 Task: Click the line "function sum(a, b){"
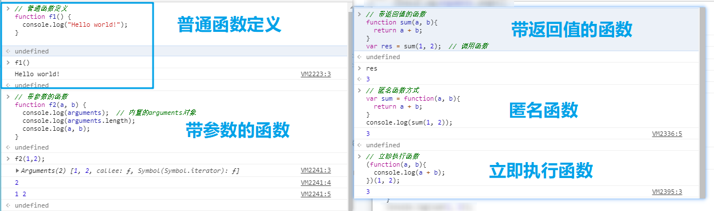402,22
